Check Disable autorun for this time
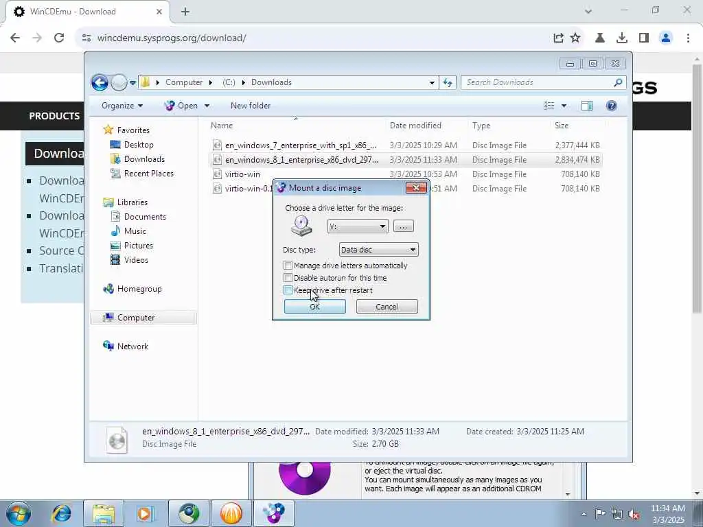 pyautogui.click(x=288, y=278)
